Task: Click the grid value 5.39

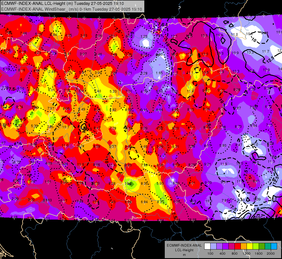Action: [x=35, y=126]
